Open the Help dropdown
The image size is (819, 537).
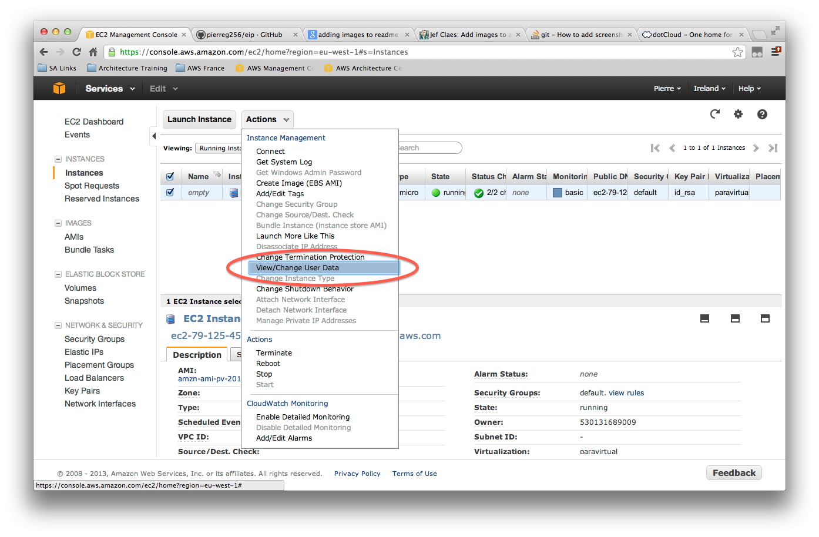(x=750, y=89)
